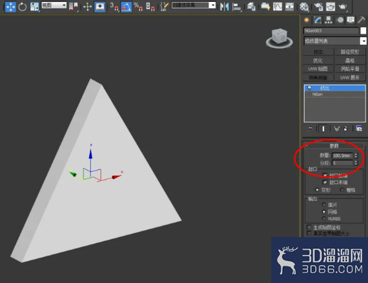Click the 晶格 modifier button

(350, 60)
